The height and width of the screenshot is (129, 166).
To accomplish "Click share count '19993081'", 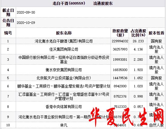I will 120,60.
